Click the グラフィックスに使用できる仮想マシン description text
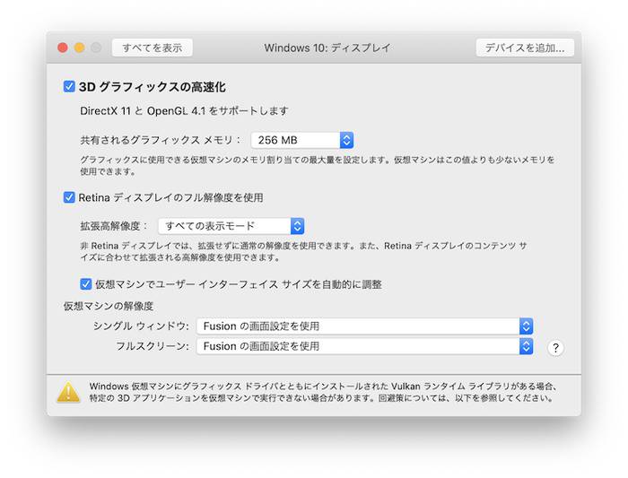 pyautogui.click(x=318, y=165)
